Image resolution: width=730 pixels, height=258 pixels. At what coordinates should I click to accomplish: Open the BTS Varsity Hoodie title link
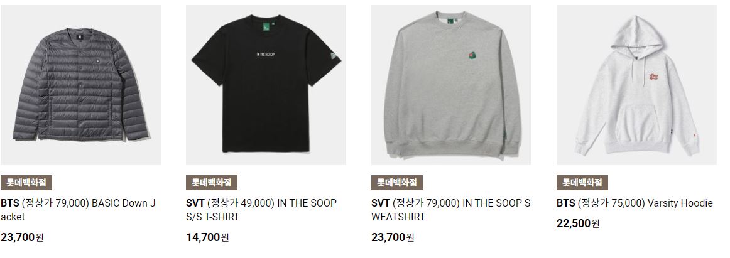tap(635, 203)
